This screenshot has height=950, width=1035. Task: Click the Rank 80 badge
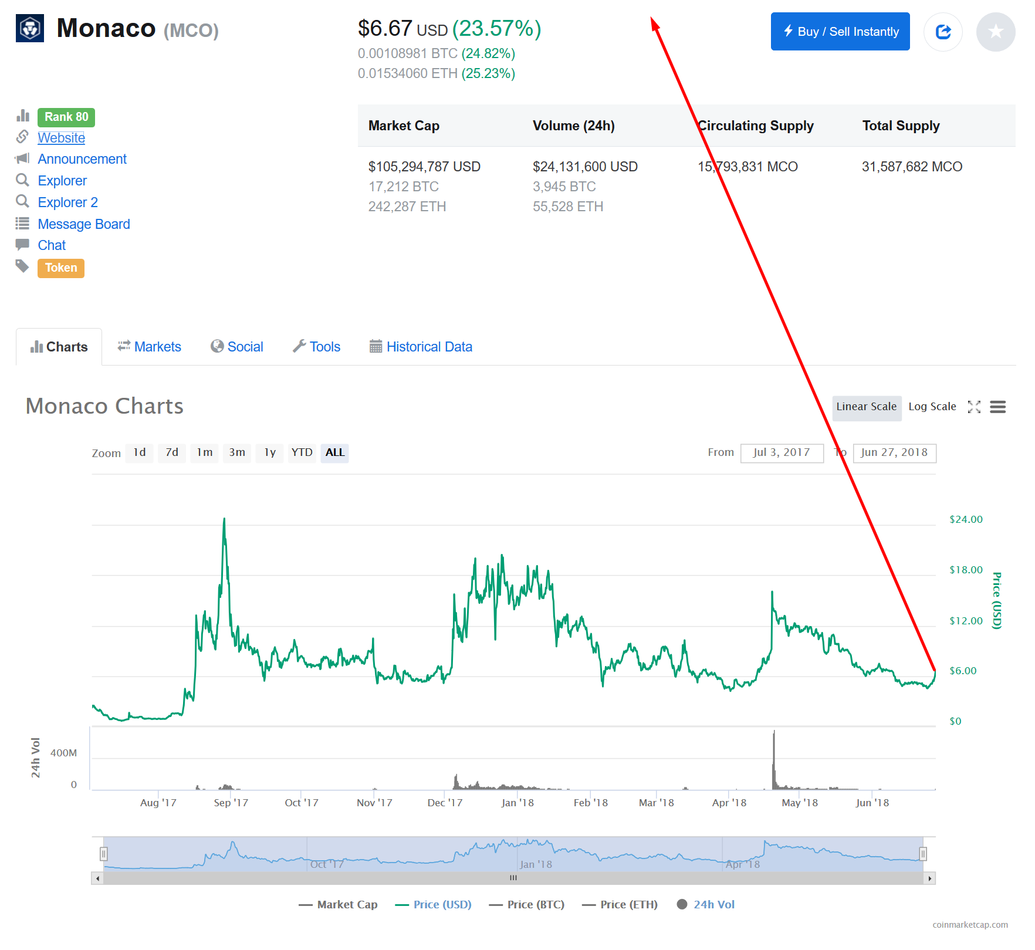[66, 117]
